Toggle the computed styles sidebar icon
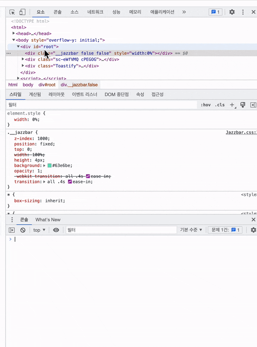This screenshot has width=257, height=347. point(253,105)
